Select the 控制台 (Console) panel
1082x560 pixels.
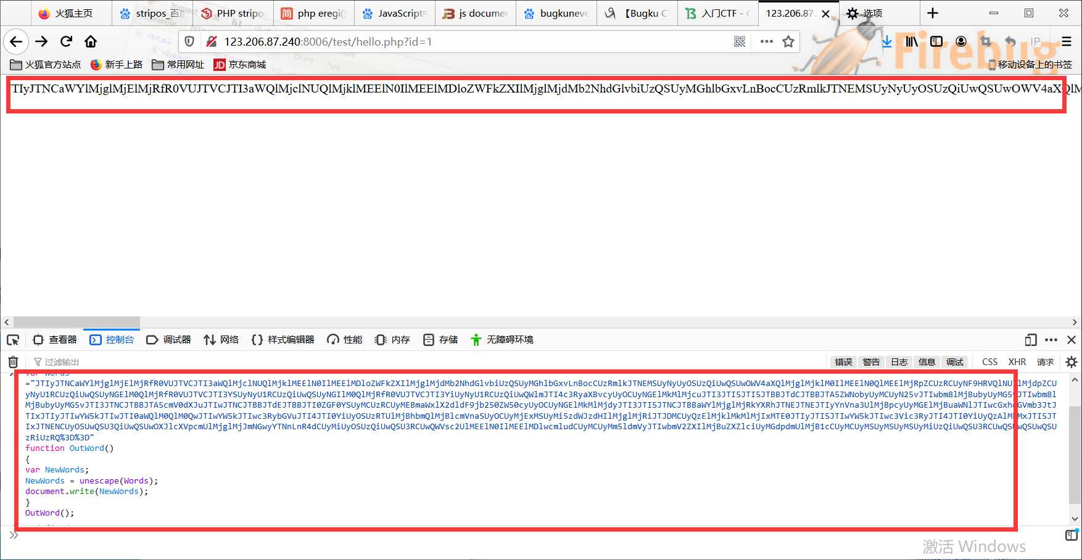[x=112, y=340]
